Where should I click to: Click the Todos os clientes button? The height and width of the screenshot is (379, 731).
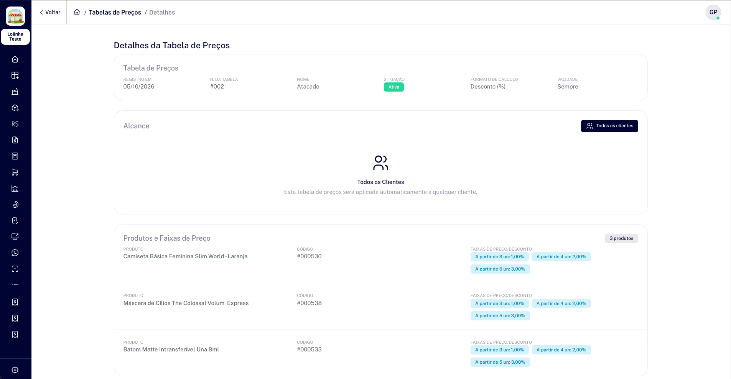(x=609, y=126)
